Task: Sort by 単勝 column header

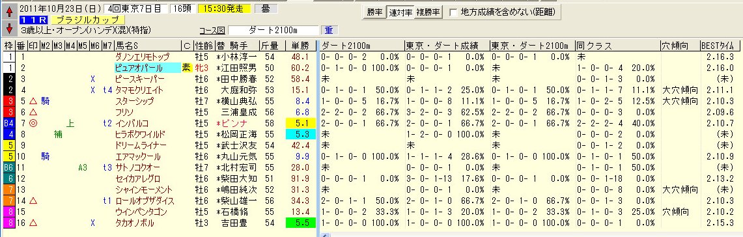Action: coord(300,46)
